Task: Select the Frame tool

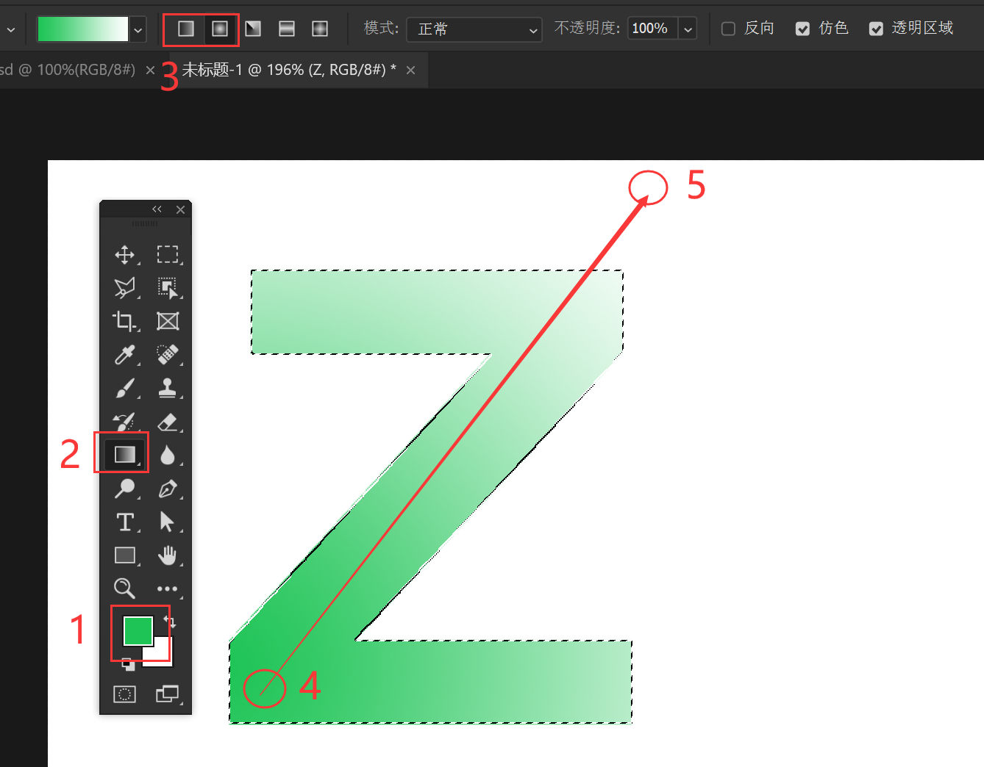Action: [x=168, y=321]
